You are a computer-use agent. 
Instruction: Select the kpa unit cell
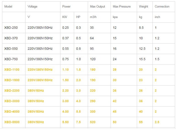click(x=115, y=17)
